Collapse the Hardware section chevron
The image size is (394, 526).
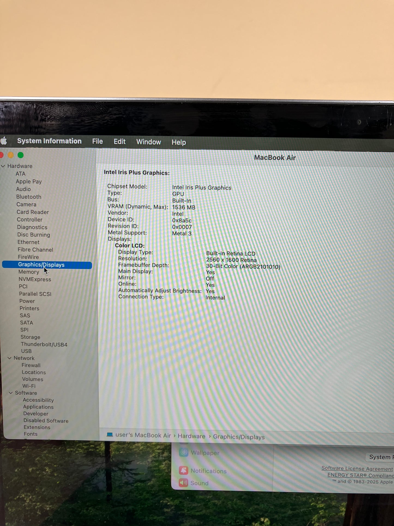tap(3, 166)
